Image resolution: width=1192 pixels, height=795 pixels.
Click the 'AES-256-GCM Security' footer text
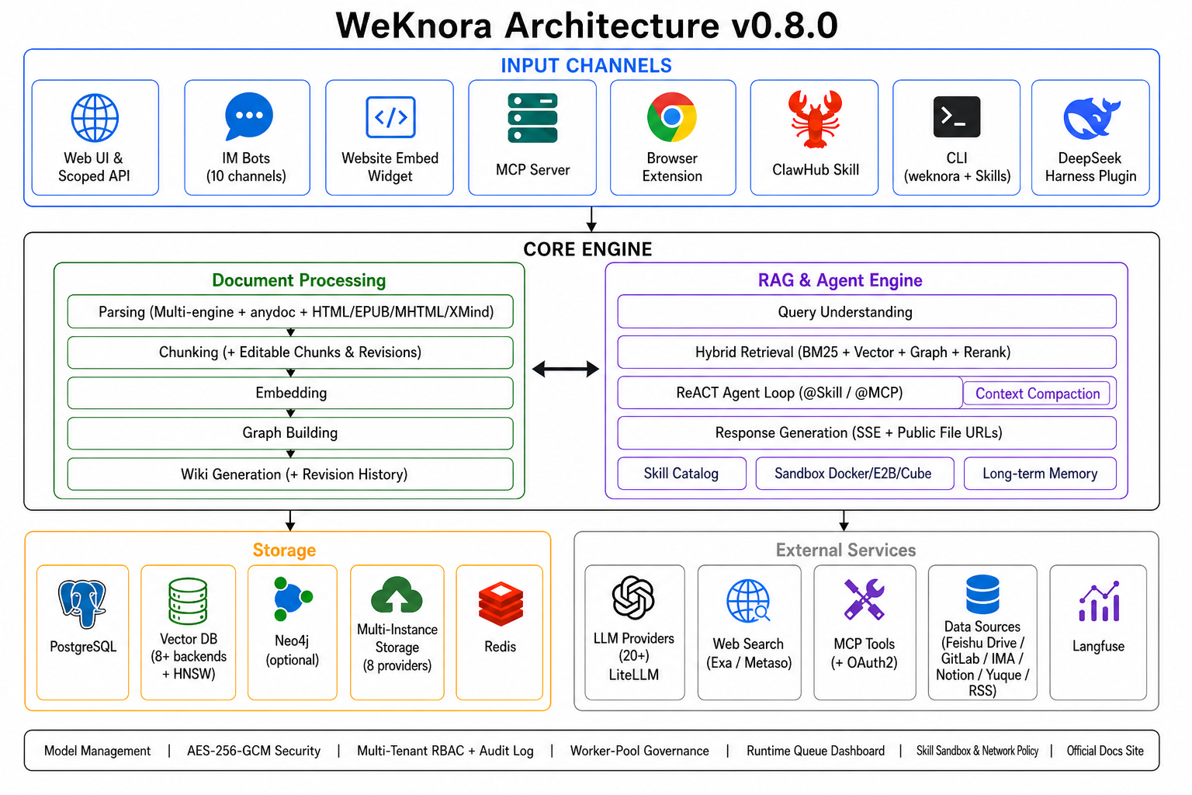coord(254,751)
